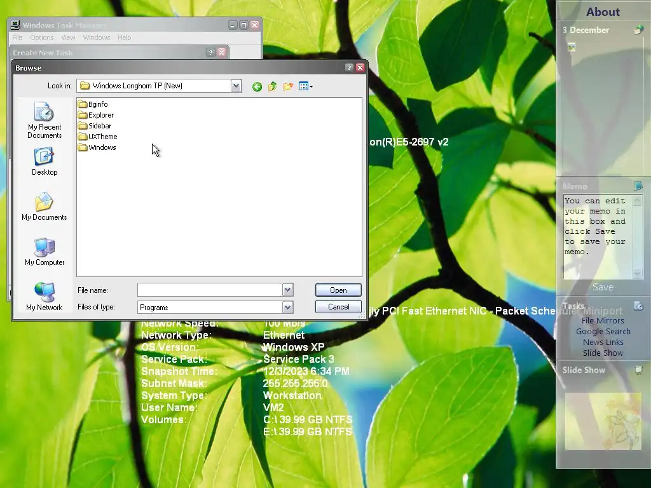This screenshot has width=651, height=488.
Task: Open File Mirrors link
Action: tap(603, 321)
